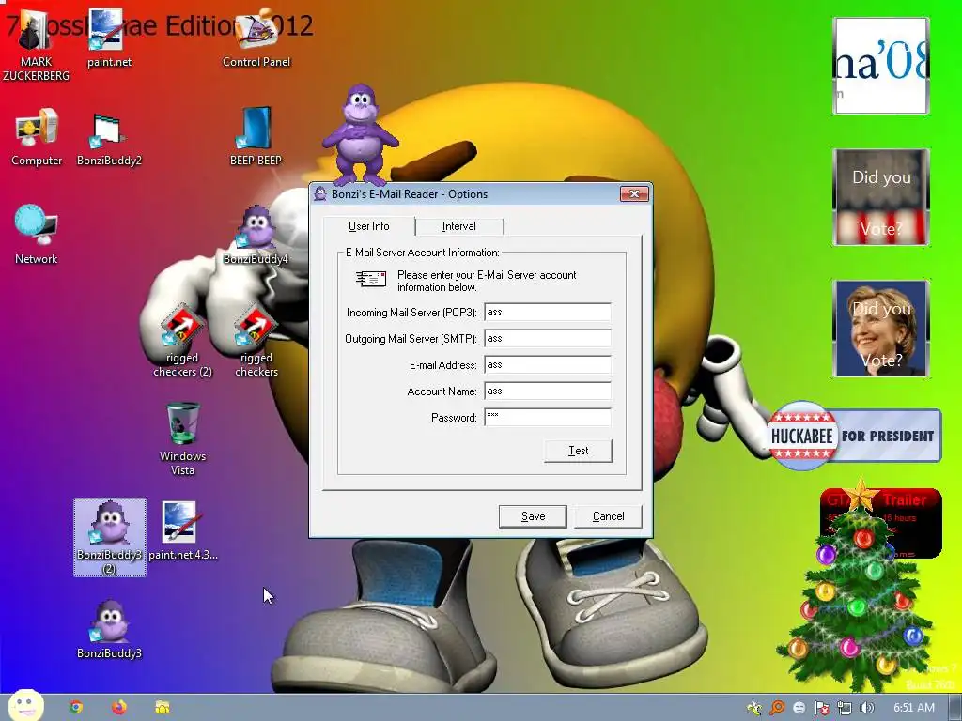Open the MARK ZUCKERBERG desktop icon

[x=37, y=46]
